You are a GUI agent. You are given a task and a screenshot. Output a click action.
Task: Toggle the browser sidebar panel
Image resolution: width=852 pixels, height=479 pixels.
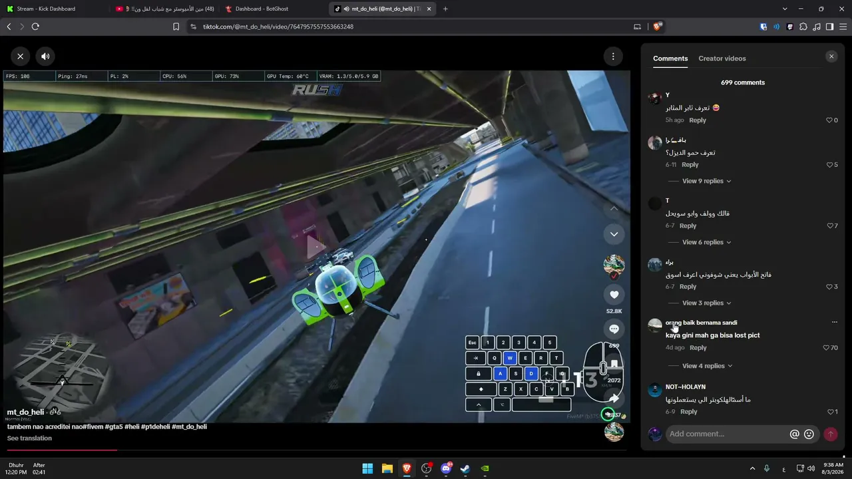tap(830, 27)
